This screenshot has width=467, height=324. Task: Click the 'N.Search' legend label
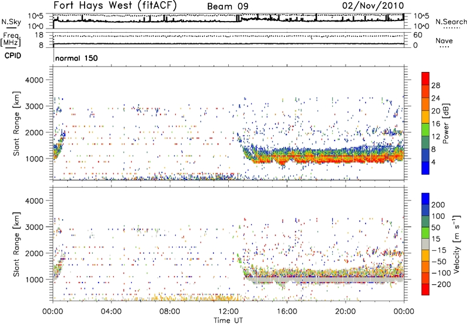pyautogui.click(x=451, y=22)
